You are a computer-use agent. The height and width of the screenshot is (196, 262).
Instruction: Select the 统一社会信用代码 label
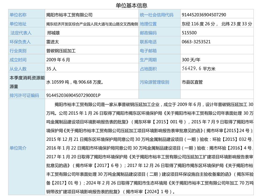click(157, 15)
